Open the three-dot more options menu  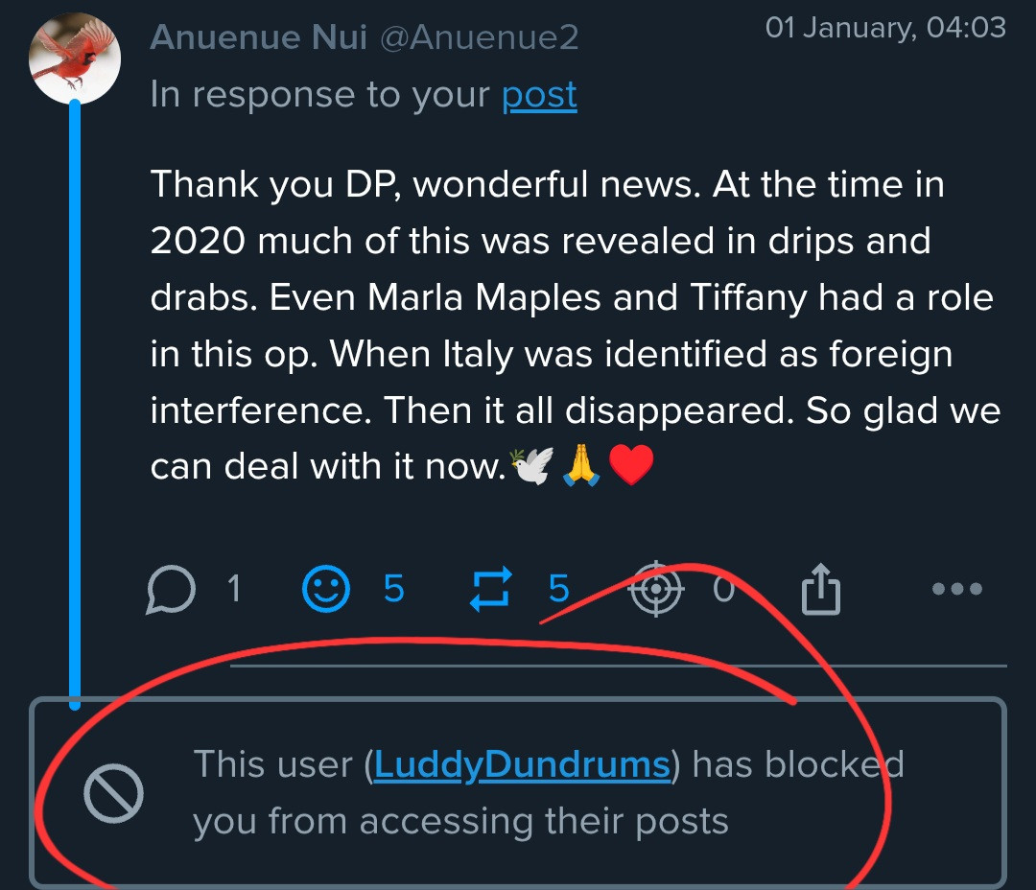[957, 589]
